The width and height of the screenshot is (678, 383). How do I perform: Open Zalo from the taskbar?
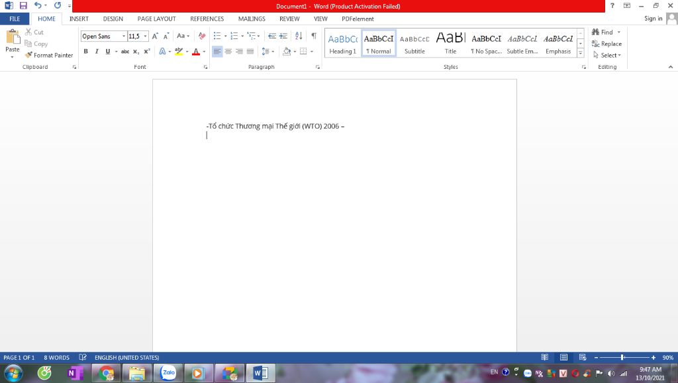tap(168, 372)
